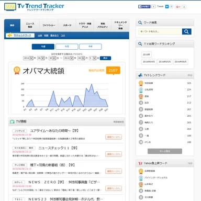201x201 pixels.
Task: Select the middle outlined period button
Action: [67, 47]
